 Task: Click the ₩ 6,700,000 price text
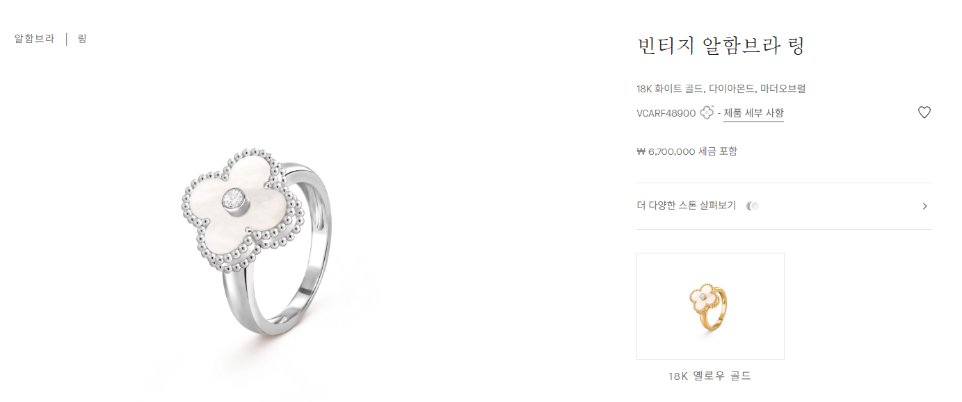click(666, 151)
